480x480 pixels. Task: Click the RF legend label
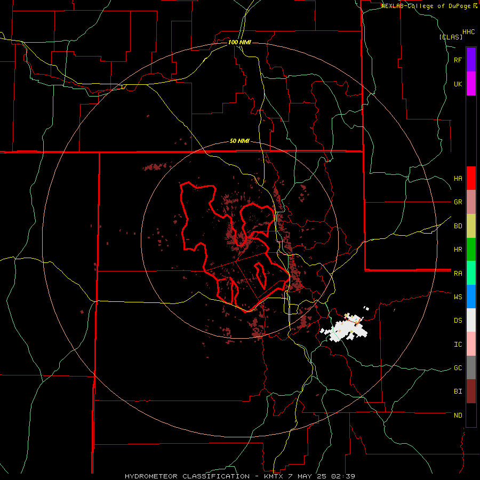pyautogui.click(x=458, y=60)
